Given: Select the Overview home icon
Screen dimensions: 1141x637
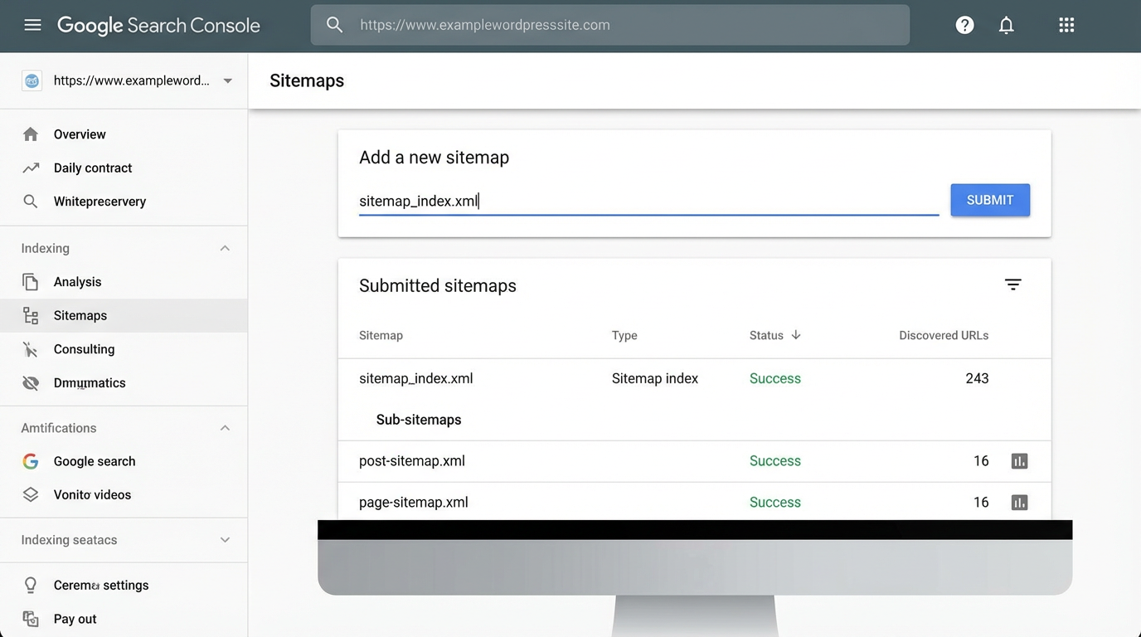Looking at the screenshot, I should click(31, 134).
